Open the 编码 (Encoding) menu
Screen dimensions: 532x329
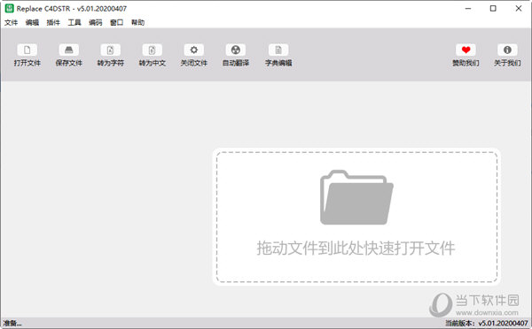[96, 23]
